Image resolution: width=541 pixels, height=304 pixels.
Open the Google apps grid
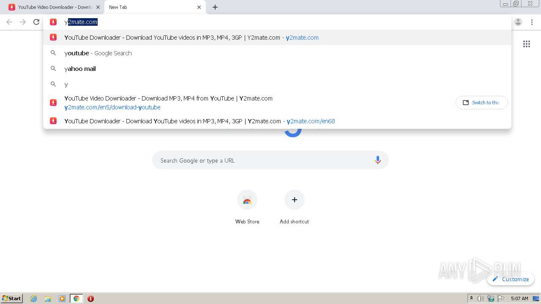coord(527,44)
